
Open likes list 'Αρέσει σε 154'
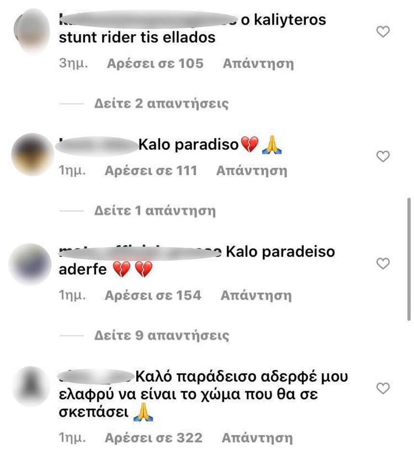point(153,295)
